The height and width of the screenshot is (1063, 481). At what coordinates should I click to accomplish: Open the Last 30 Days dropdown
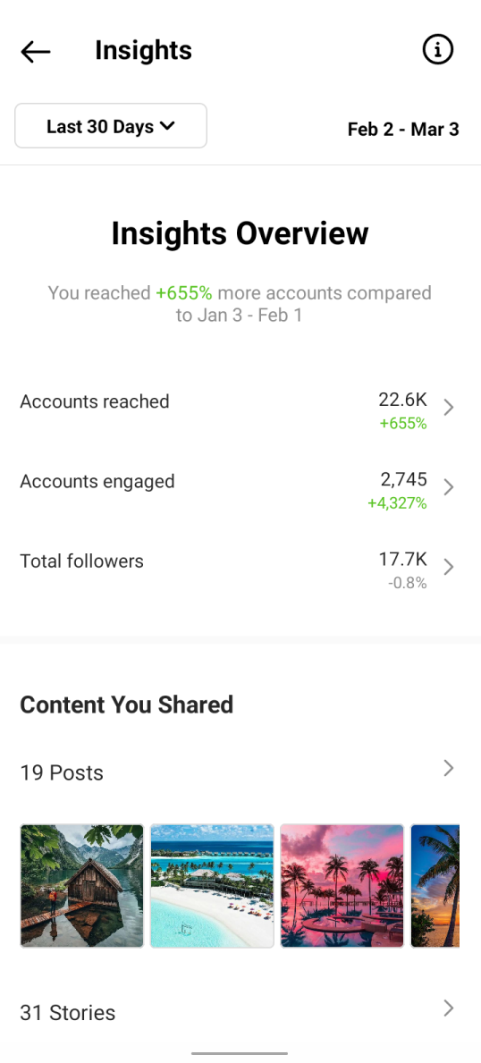[111, 126]
